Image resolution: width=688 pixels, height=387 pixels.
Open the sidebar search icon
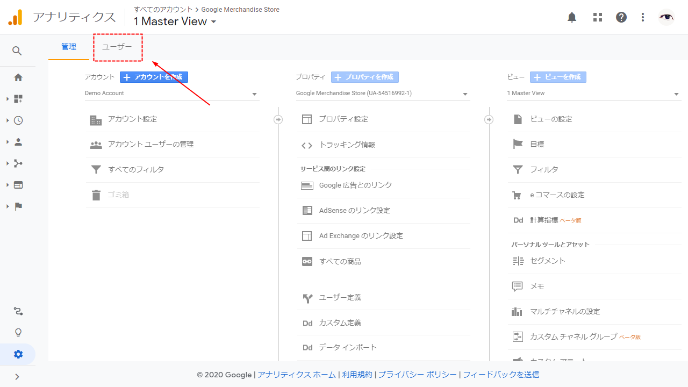[17, 51]
